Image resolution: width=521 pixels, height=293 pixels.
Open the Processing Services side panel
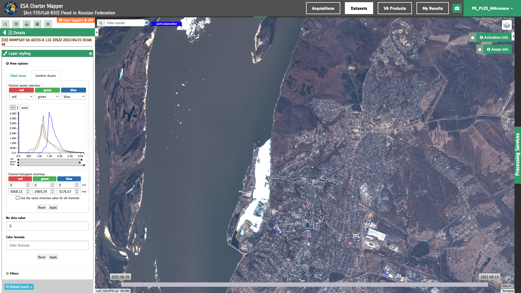pos(517,155)
